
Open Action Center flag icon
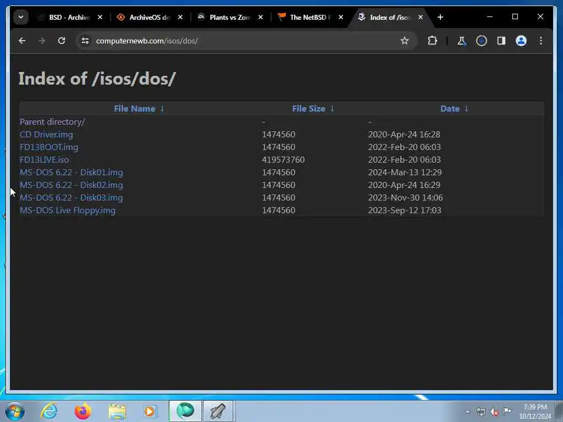(x=507, y=411)
